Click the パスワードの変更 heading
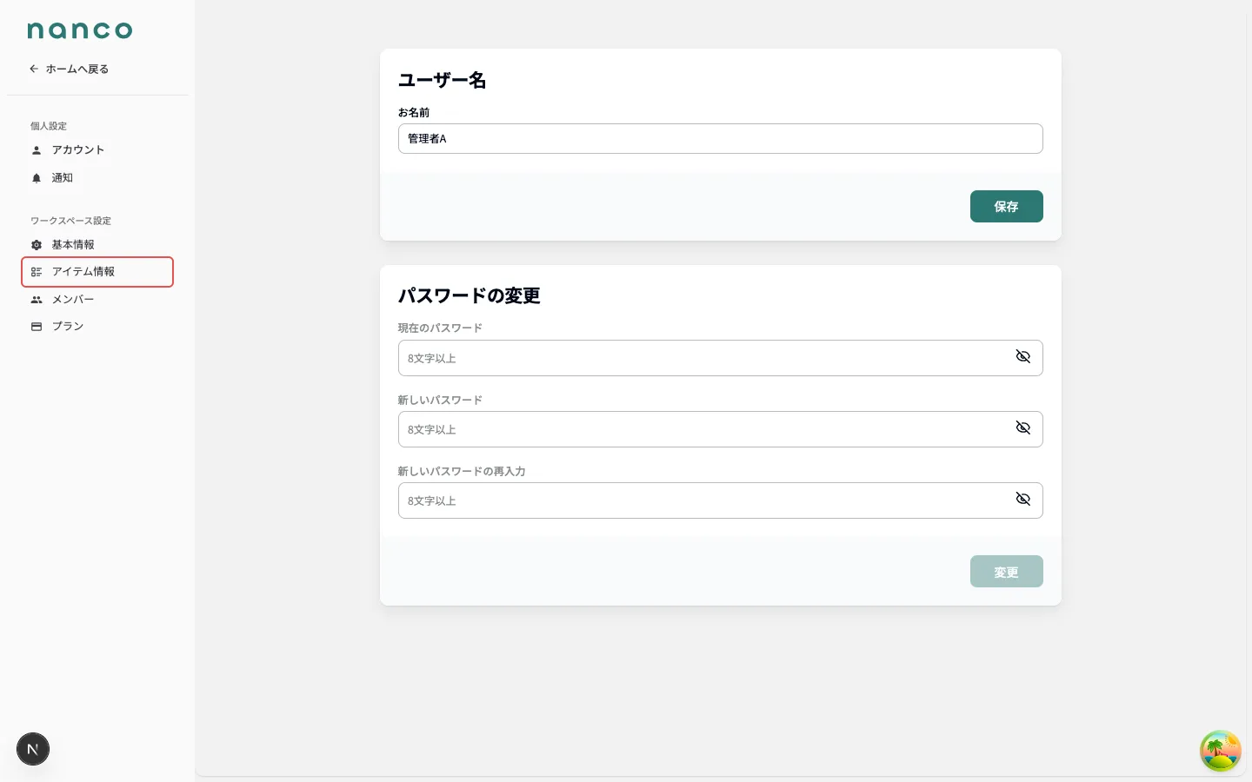The height and width of the screenshot is (782, 1252). click(469, 295)
